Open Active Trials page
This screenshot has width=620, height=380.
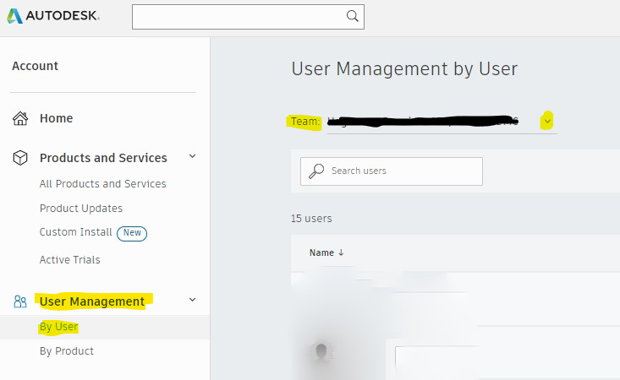69,259
